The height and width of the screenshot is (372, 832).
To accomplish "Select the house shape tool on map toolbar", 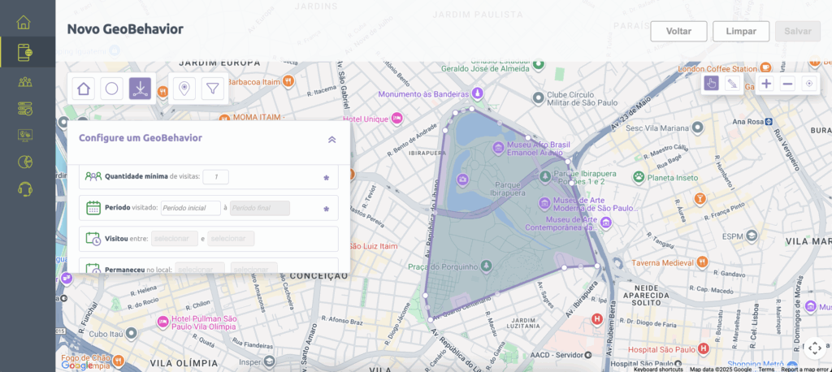I will click(x=84, y=89).
